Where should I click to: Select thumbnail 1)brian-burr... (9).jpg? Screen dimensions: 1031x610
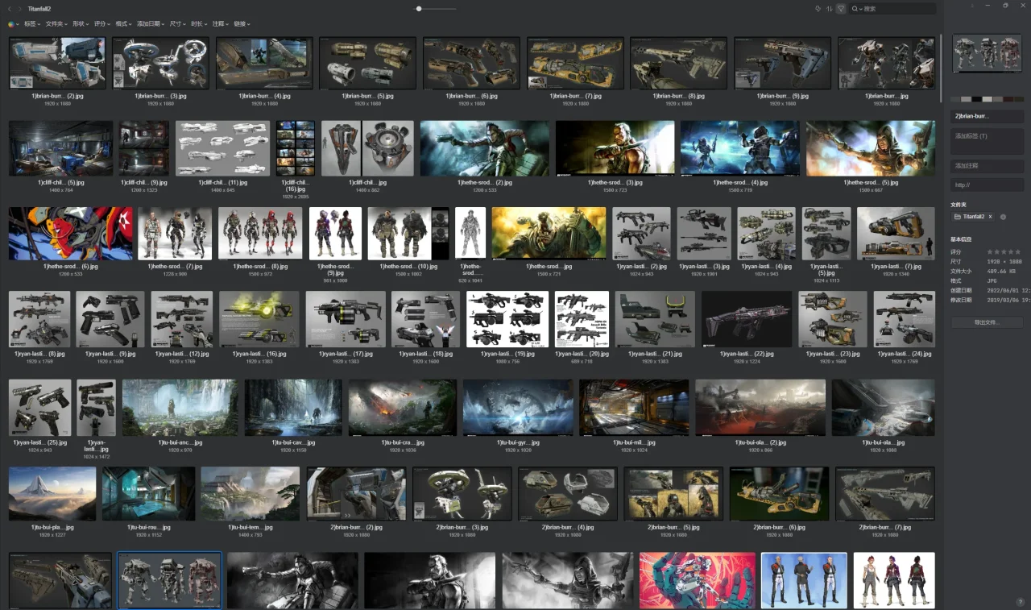[x=783, y=63]
